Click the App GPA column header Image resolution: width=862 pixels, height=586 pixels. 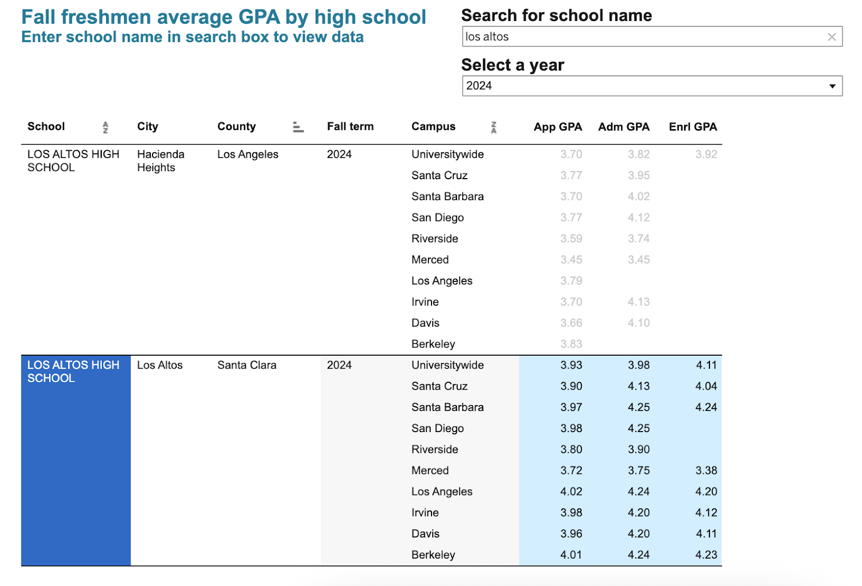pyautogui.click(x=558, y=127)
